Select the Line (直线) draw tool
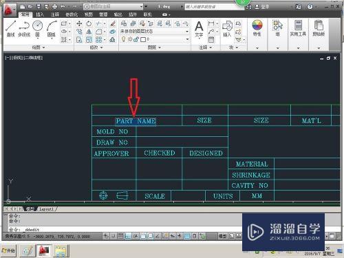 click(10, 28)
